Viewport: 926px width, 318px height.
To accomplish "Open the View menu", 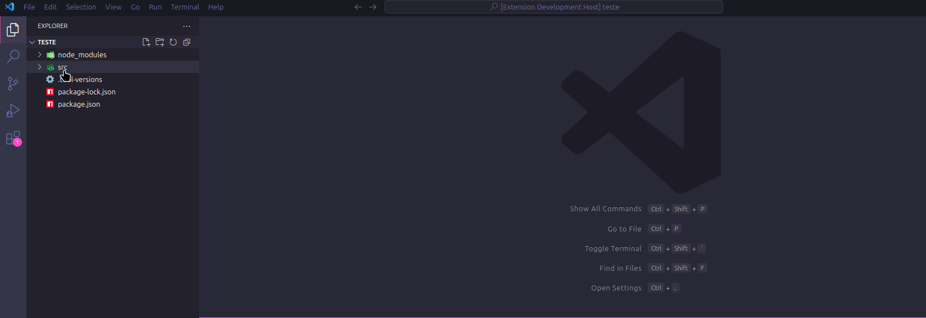I will point(114,7).
